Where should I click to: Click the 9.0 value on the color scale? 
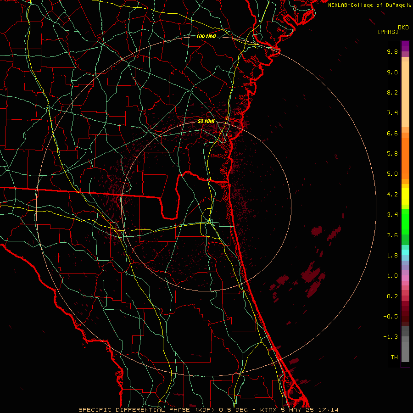392,72
